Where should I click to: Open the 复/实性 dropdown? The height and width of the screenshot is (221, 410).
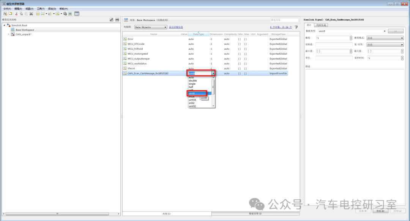pos(385,45)
